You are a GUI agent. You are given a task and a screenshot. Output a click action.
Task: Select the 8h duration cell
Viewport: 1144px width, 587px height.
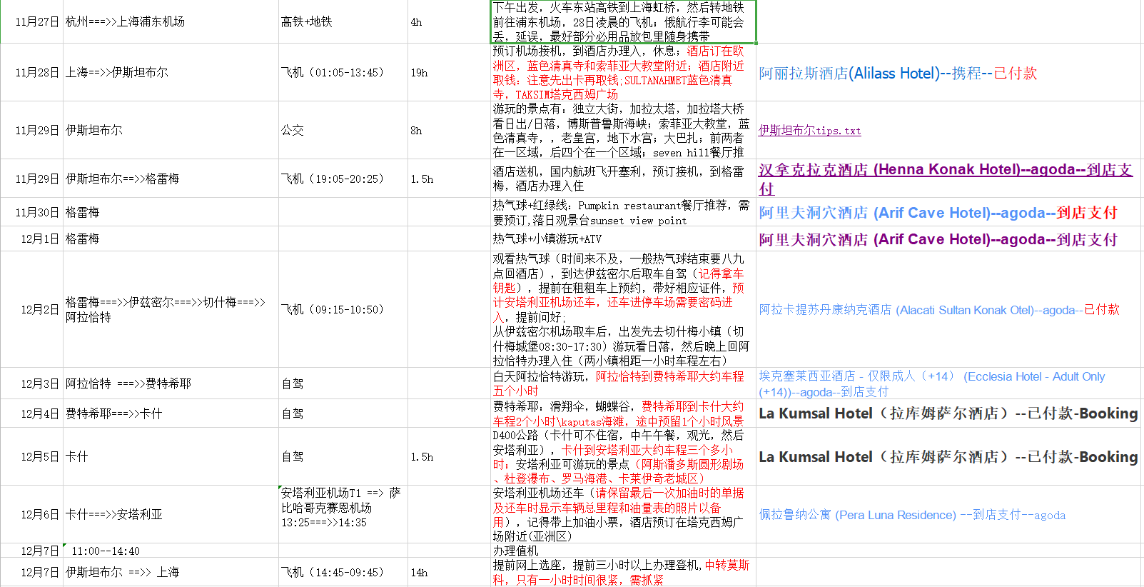click(450, 131)
